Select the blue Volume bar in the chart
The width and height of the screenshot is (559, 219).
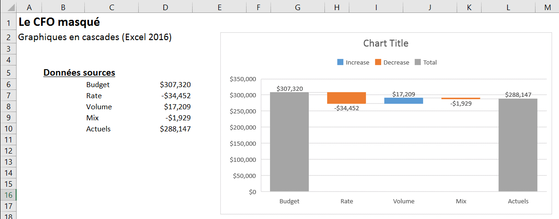[404, 101]
